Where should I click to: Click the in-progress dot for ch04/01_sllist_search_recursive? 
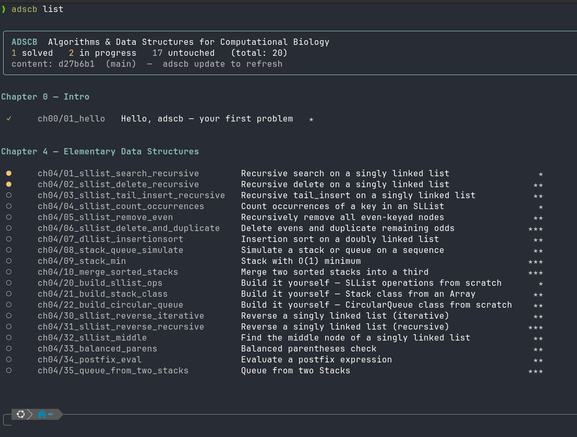8,173
